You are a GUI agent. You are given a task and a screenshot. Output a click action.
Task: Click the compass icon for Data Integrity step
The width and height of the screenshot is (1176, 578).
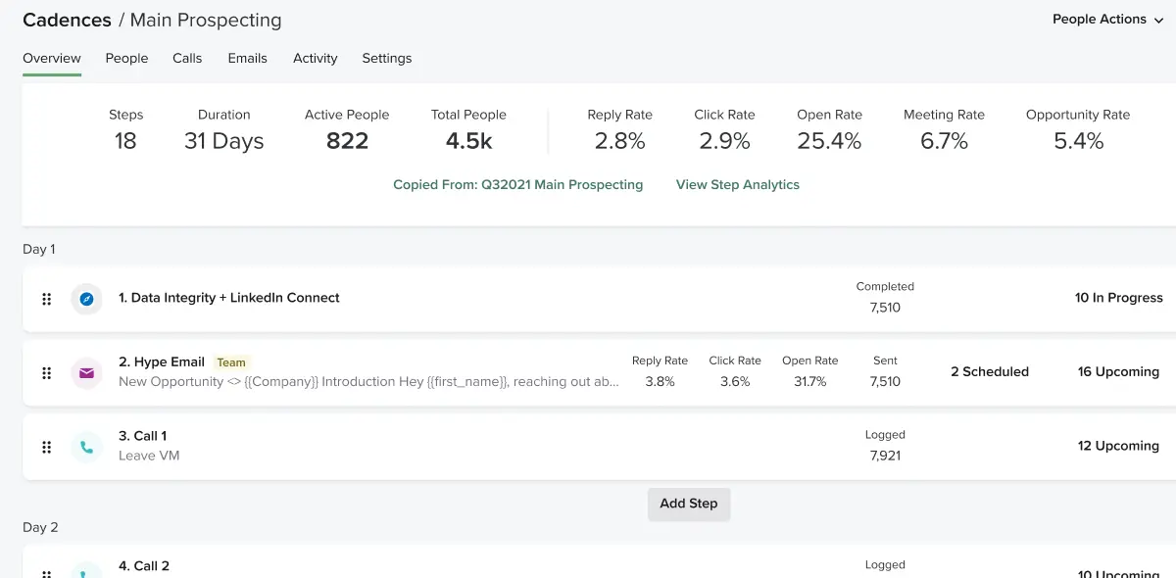(86, 299)
